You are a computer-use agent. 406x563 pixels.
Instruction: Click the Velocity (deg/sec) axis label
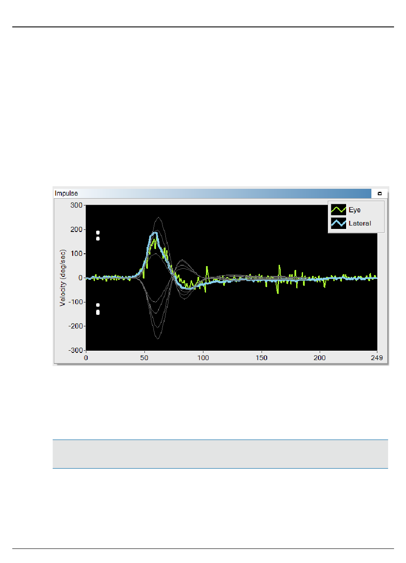click(x=63, y=278)
